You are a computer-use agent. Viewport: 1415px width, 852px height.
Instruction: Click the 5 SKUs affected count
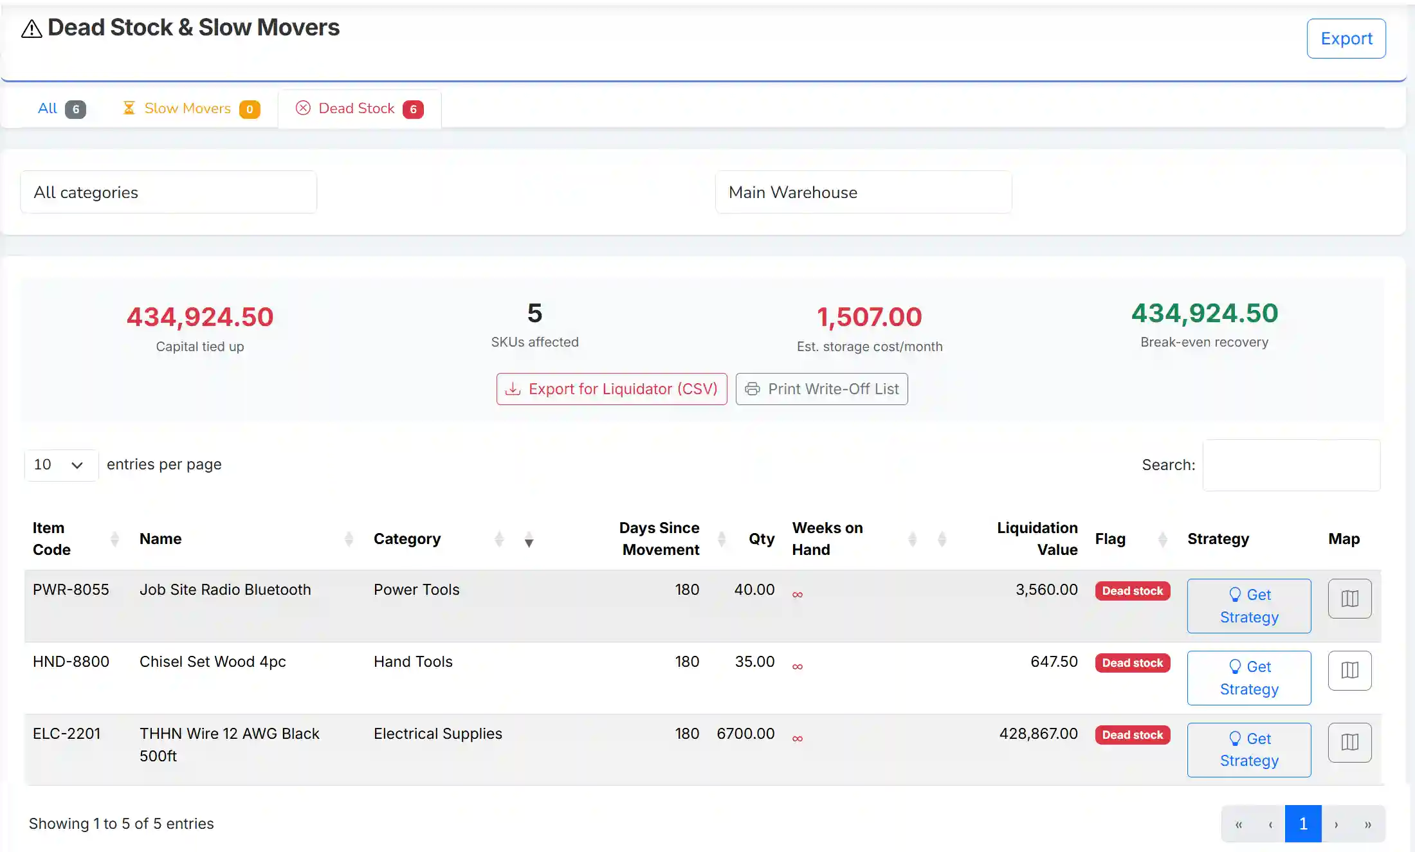point(534,313)
